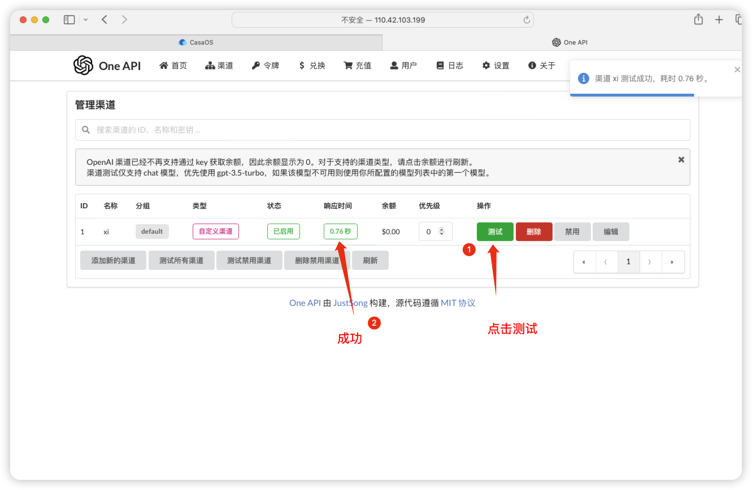Open the 设置 settings navigation item

coord(495,65)
